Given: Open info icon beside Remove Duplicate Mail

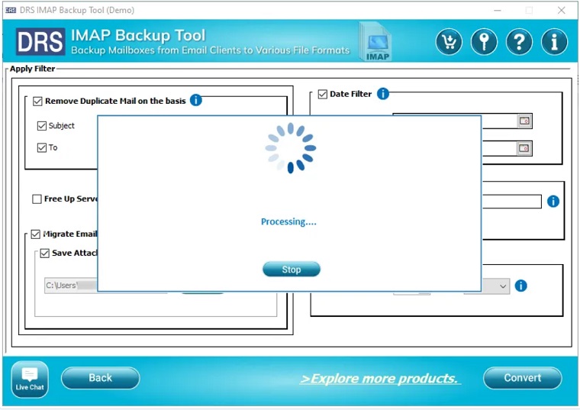Looking at the screenshot, I should point(195,100).
